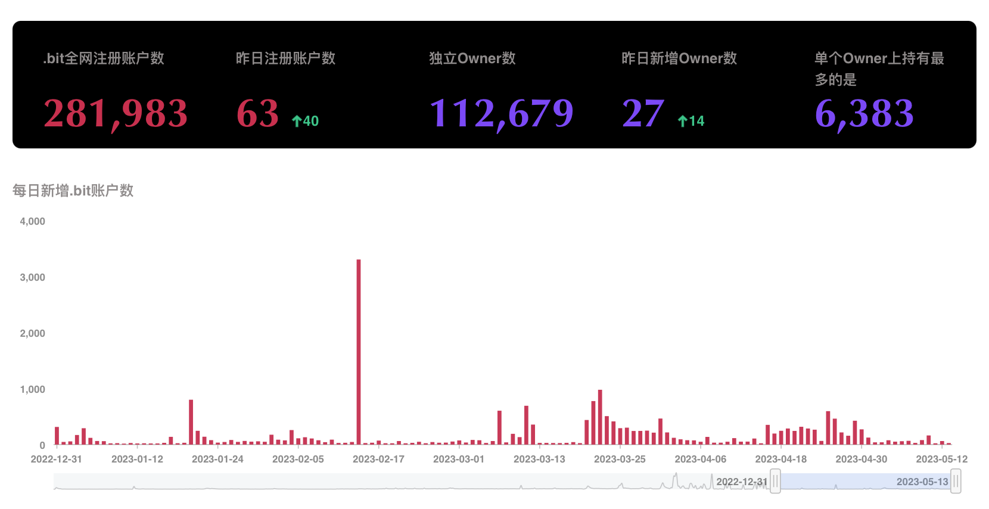Click the x-axis label 2023-02-17
Screen dimensions: 989x509
coord(378,459)
